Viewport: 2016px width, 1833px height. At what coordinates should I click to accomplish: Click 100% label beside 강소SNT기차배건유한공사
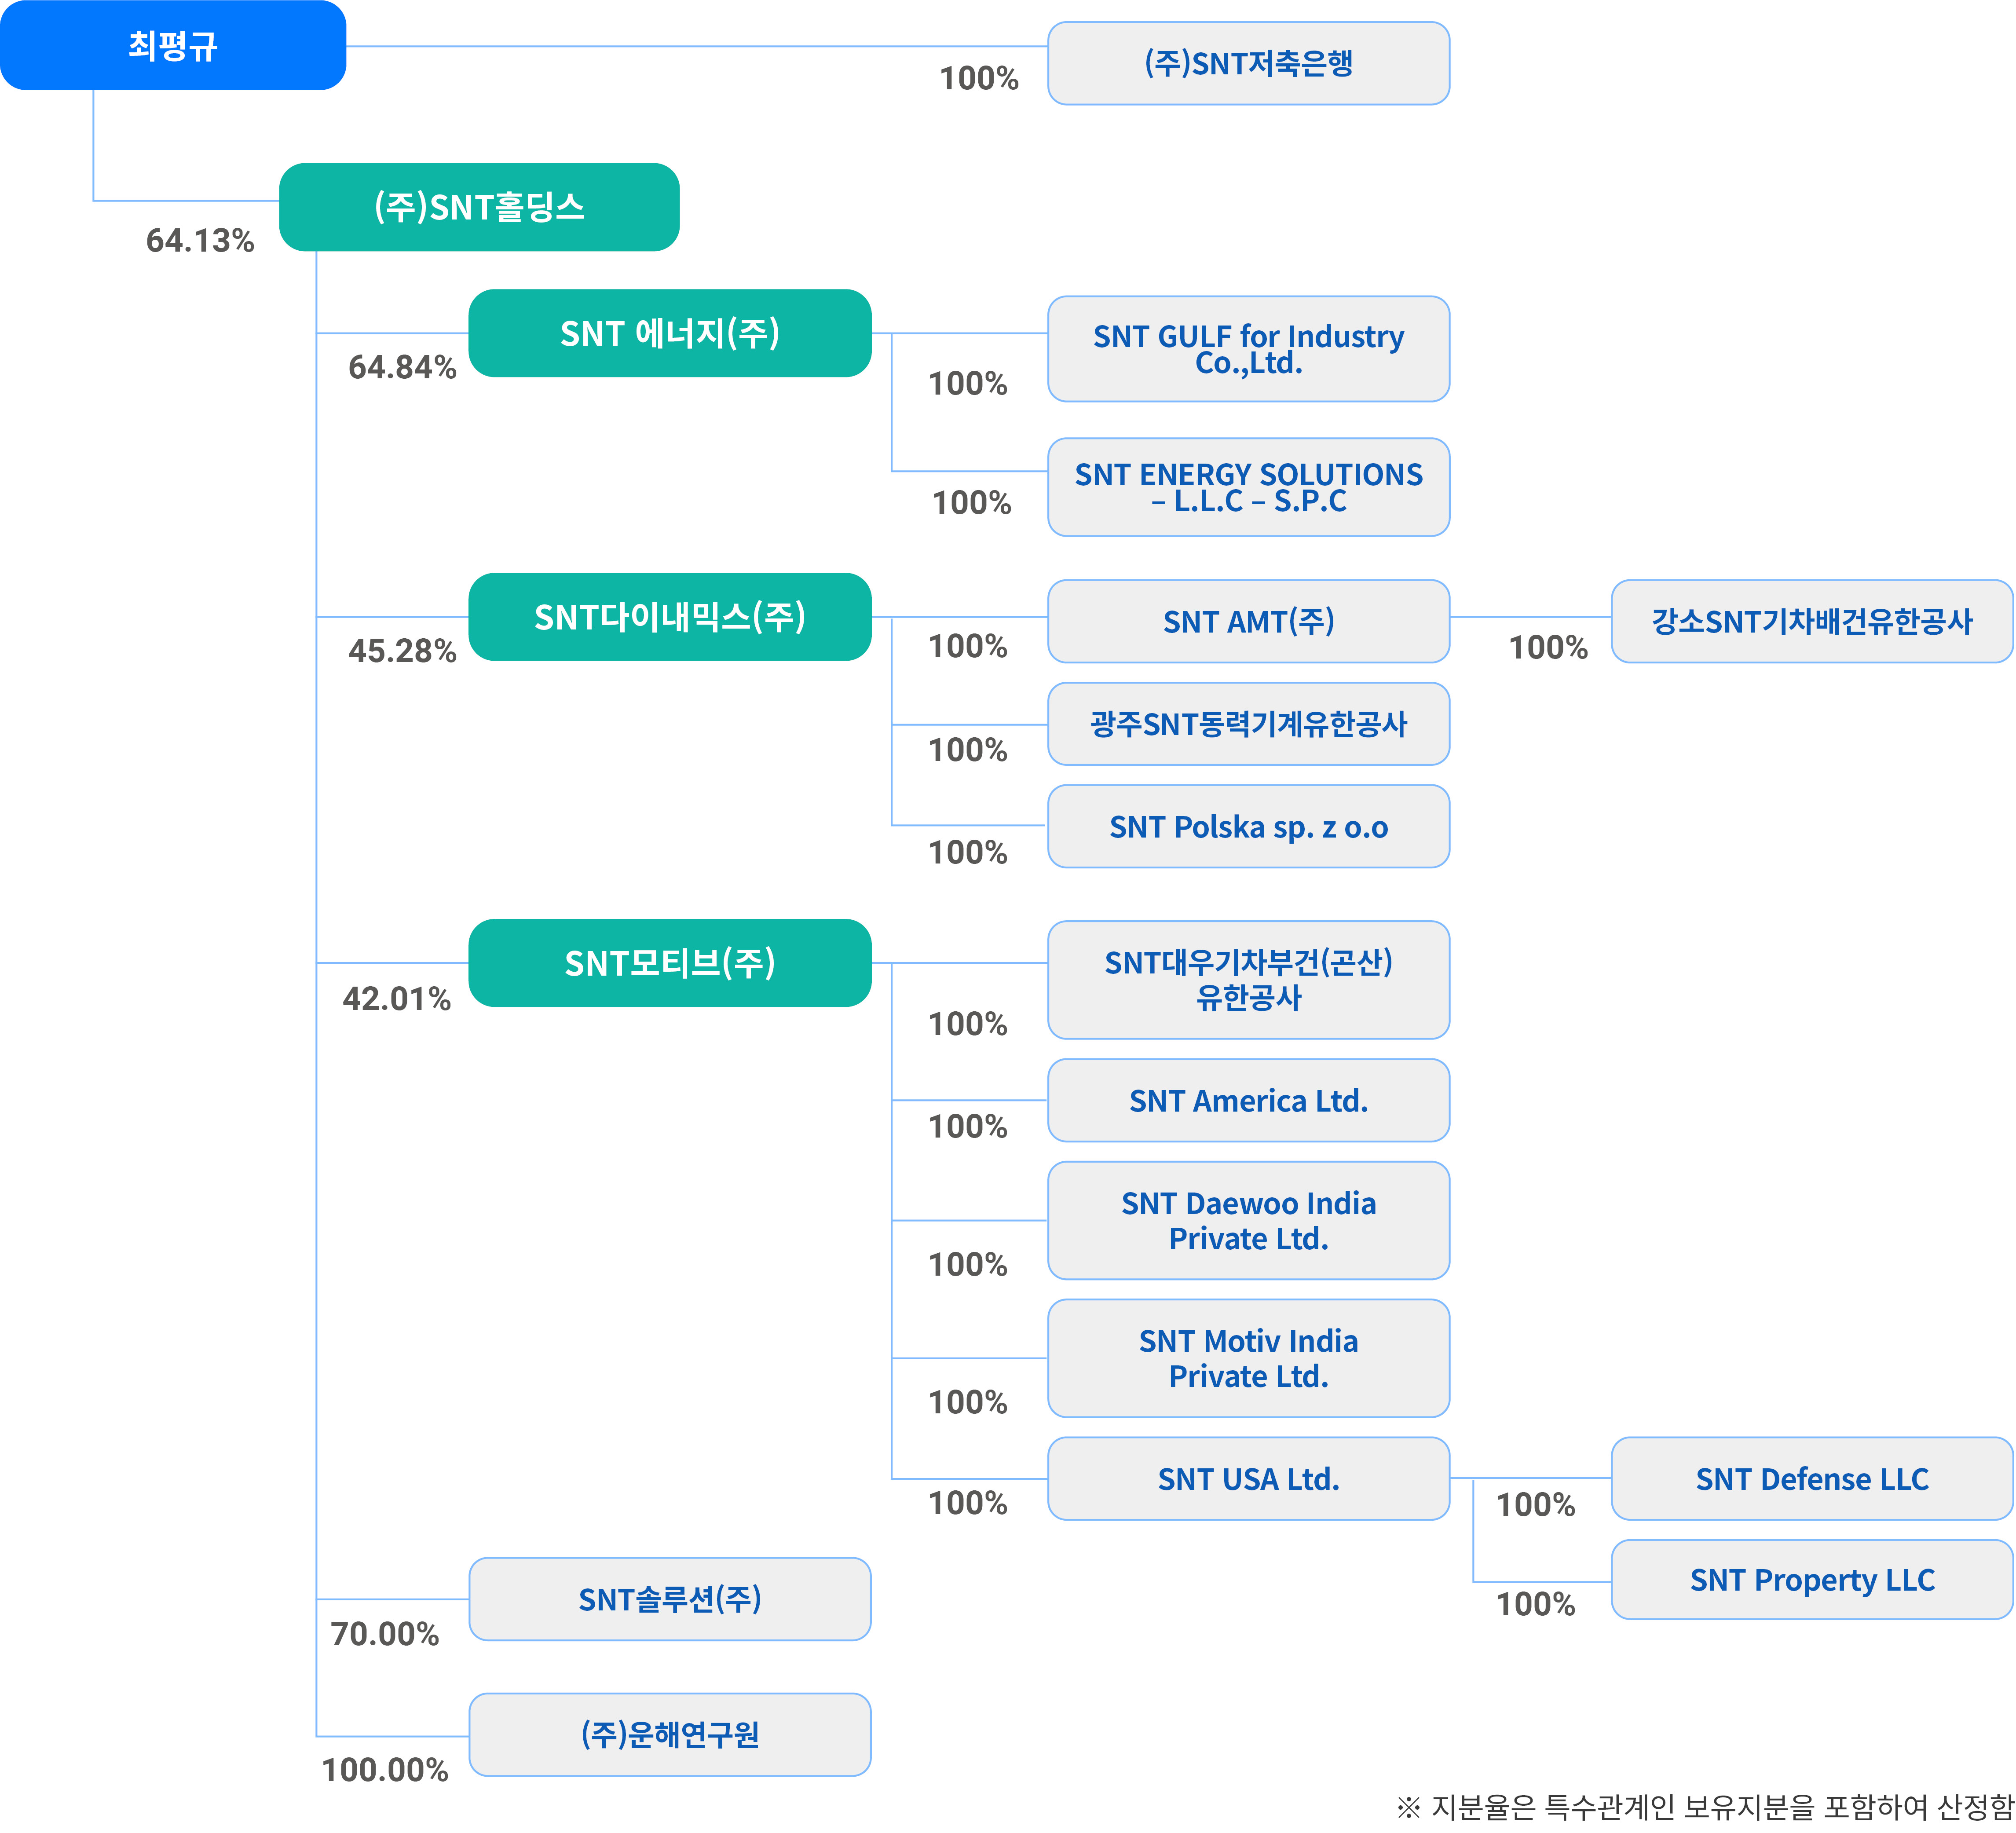pos(1548,647)
